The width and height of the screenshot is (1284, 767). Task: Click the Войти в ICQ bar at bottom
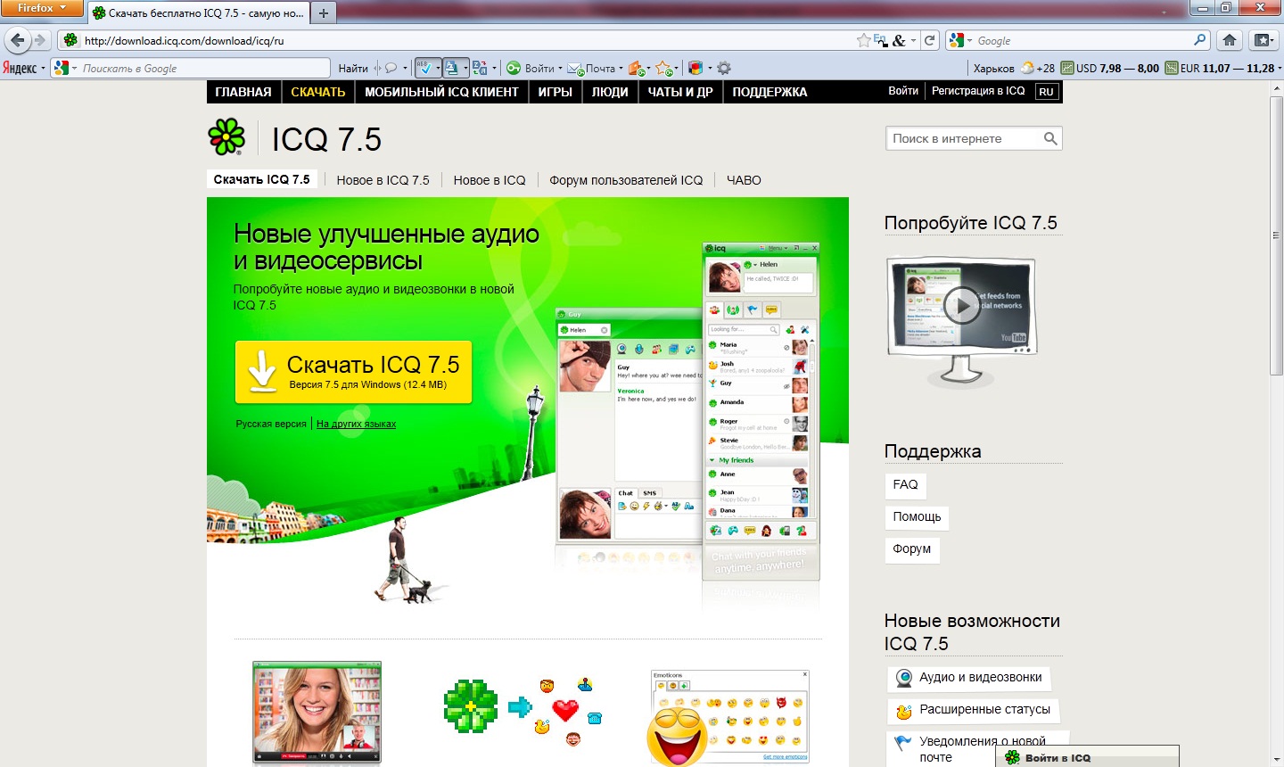click(x=1087, y=757)
